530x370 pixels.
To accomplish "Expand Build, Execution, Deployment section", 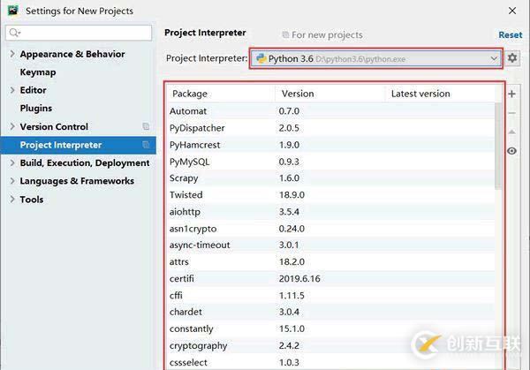I will (x=12, y=162).
